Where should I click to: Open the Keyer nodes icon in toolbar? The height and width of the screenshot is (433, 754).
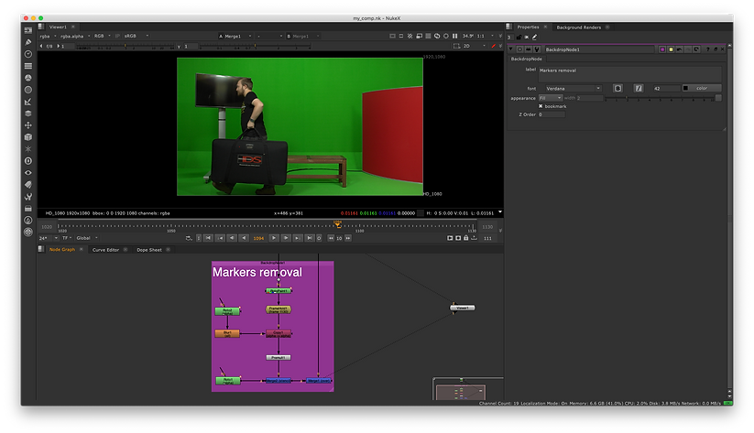click(28, 102)
